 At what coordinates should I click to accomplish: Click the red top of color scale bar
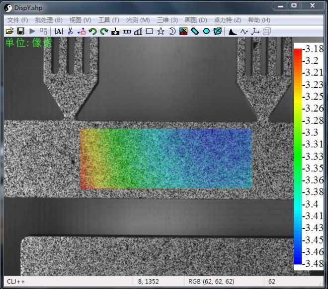coord(298,52)
